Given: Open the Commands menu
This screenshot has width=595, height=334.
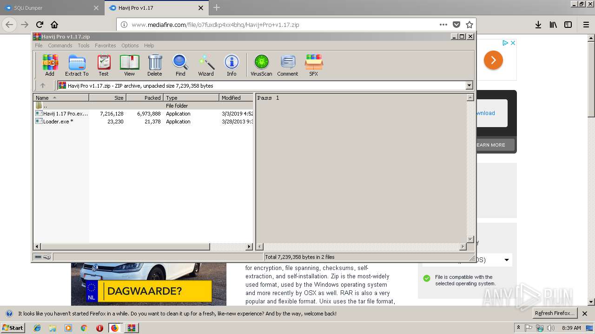Looking at the screenshot, I should click(x=60, y=45).
